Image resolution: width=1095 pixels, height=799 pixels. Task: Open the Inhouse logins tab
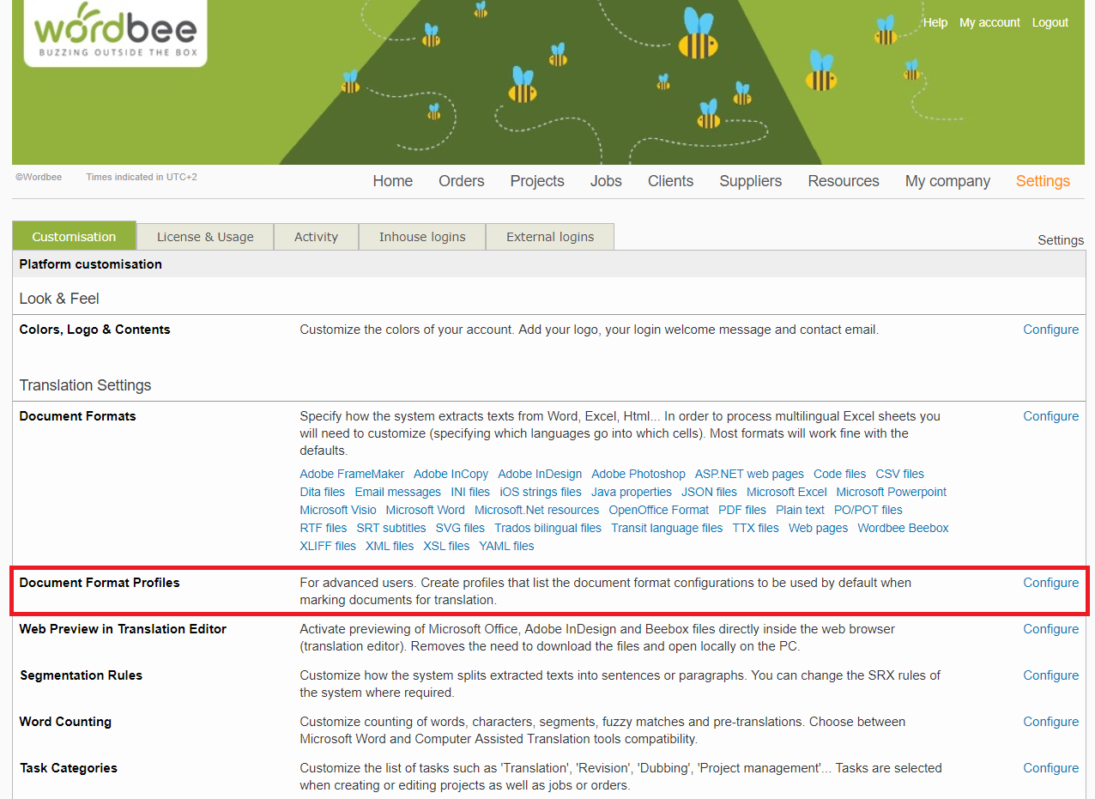[422, 237]
